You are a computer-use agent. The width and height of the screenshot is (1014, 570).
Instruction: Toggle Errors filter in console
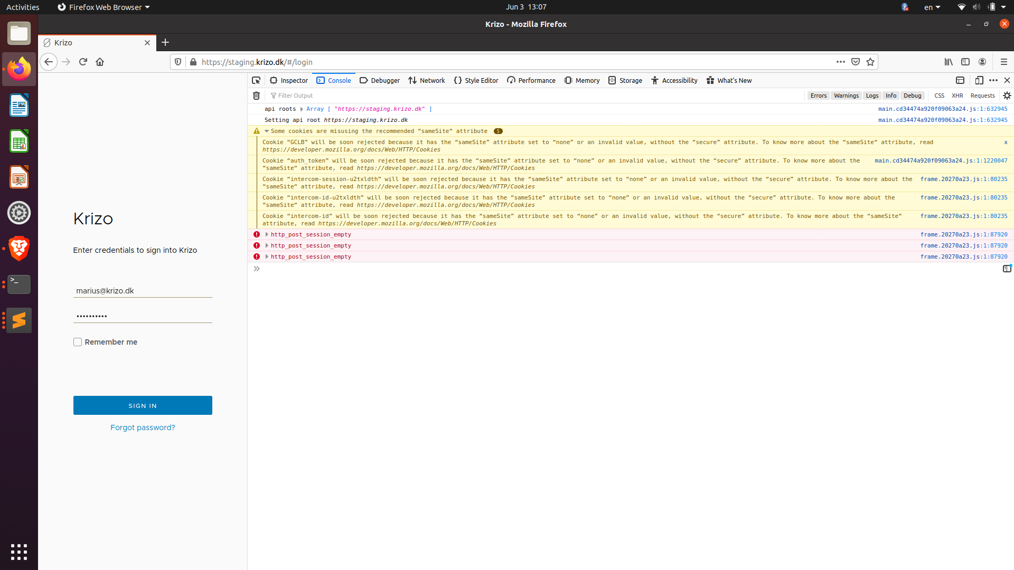click(x=819, y=96)
